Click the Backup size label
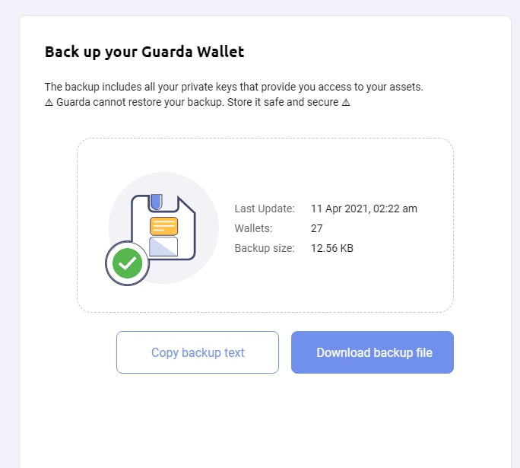Screen dimensions: 520x468 click(265, 248)
